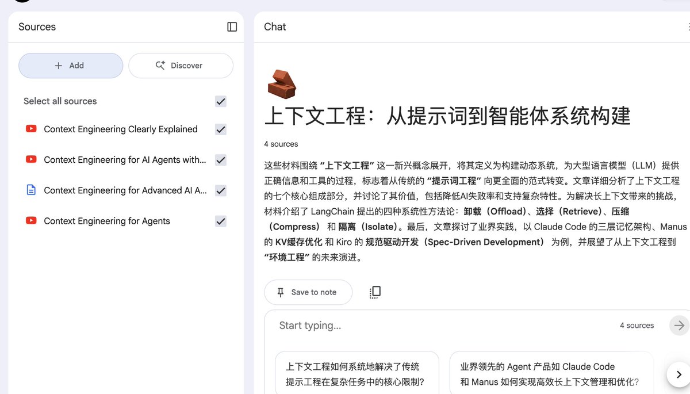
Task: Uncheck Context Engineering for Agents source
Action: click(x=221, y=221)
